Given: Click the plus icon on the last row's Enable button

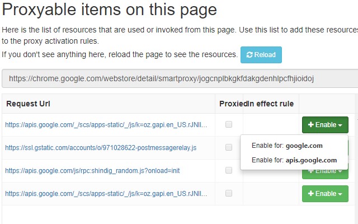Looking at the screenshot, I should pyautogui.click(x=311, y=194).
